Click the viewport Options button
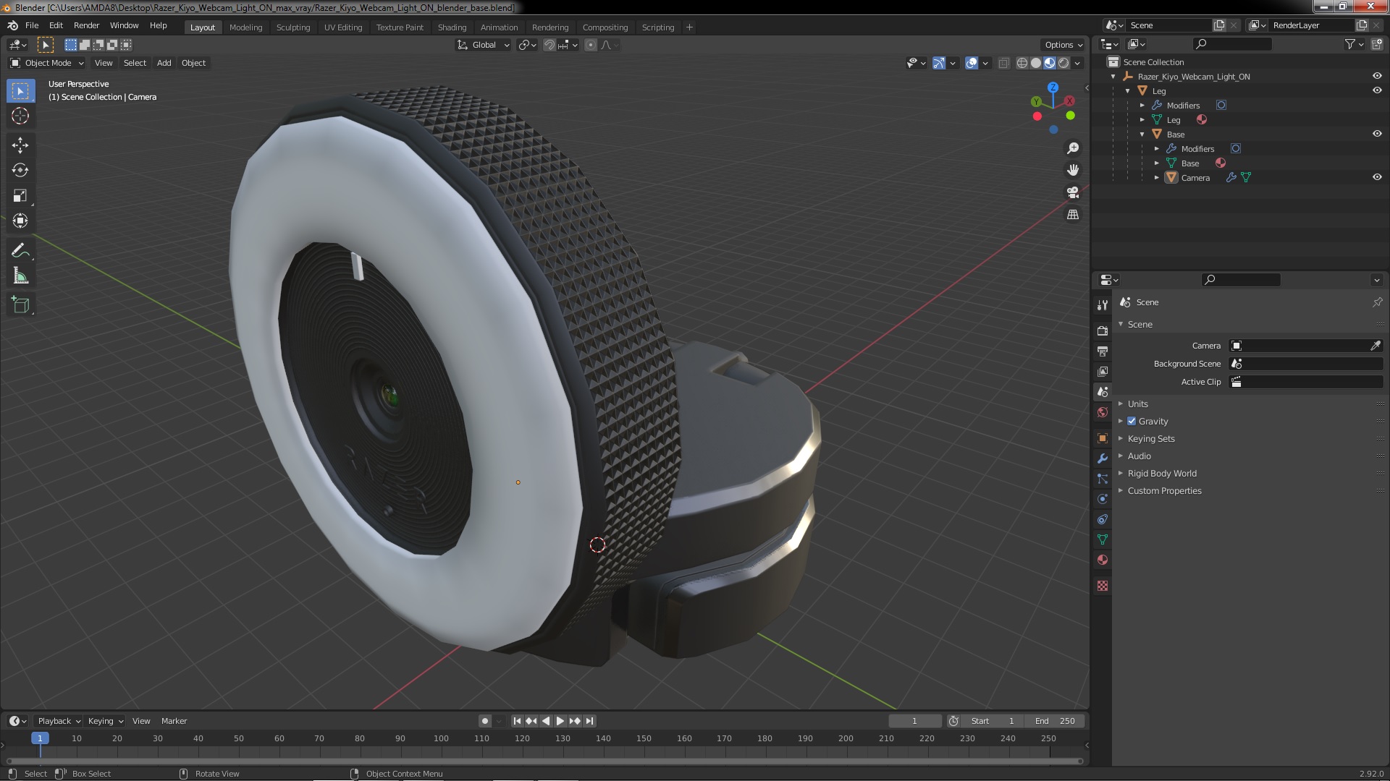The height and width of the screenshot is (781, 1390). coord(1063,45)
